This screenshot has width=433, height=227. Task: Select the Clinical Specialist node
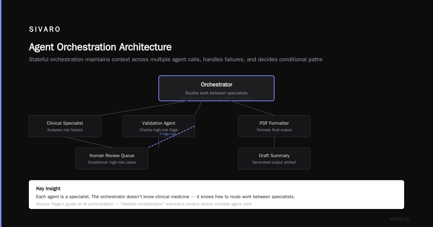click(x=65, y=126)
